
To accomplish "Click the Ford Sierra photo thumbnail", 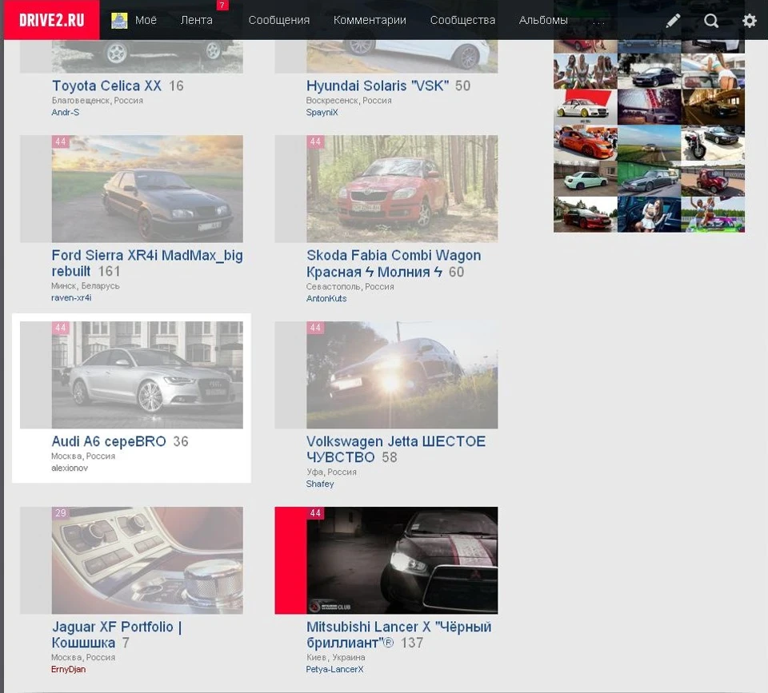I will [147, 189].
